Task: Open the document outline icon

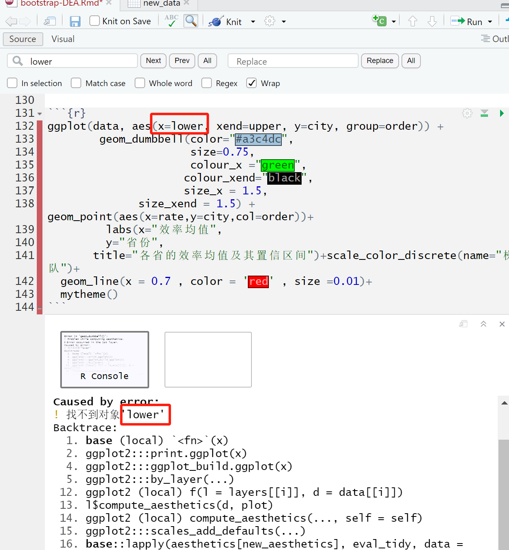Action: tap(485, 39)
